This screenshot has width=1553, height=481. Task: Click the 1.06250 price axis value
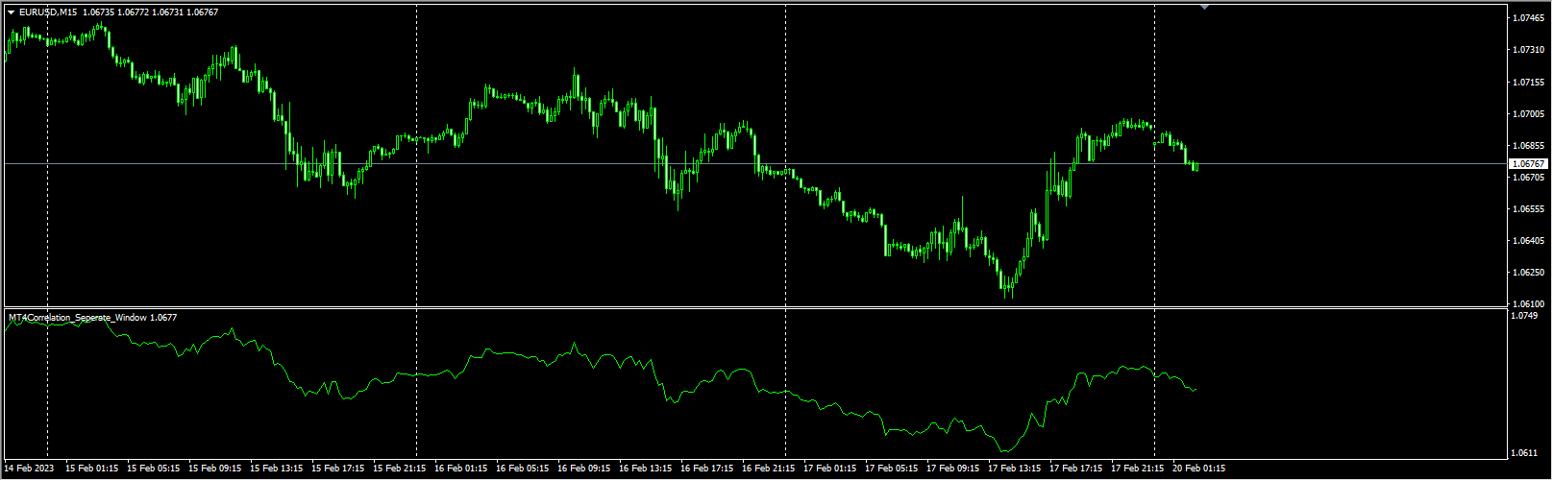(1528, 273)
